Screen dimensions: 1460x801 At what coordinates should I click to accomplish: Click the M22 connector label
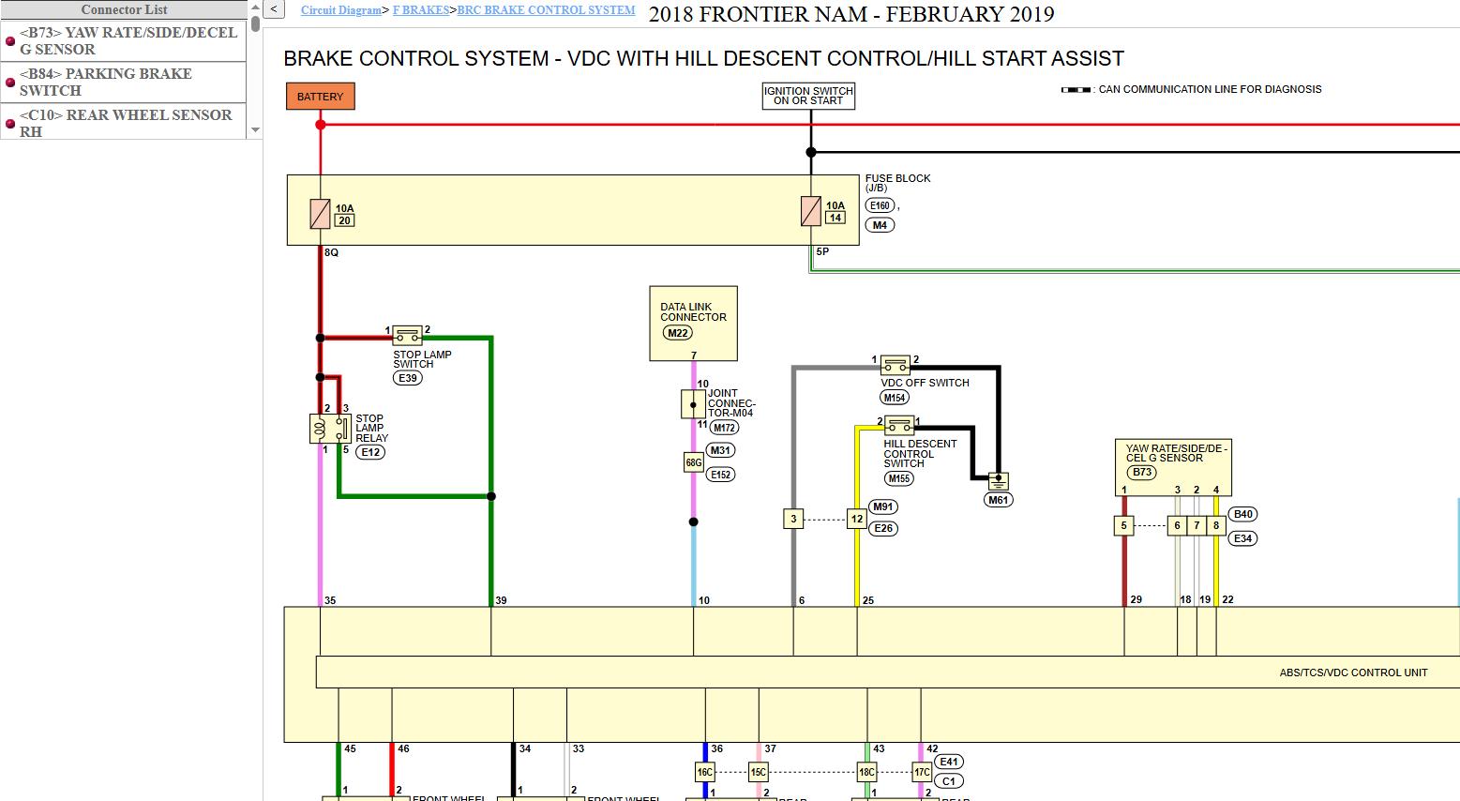tap(676, 333)
